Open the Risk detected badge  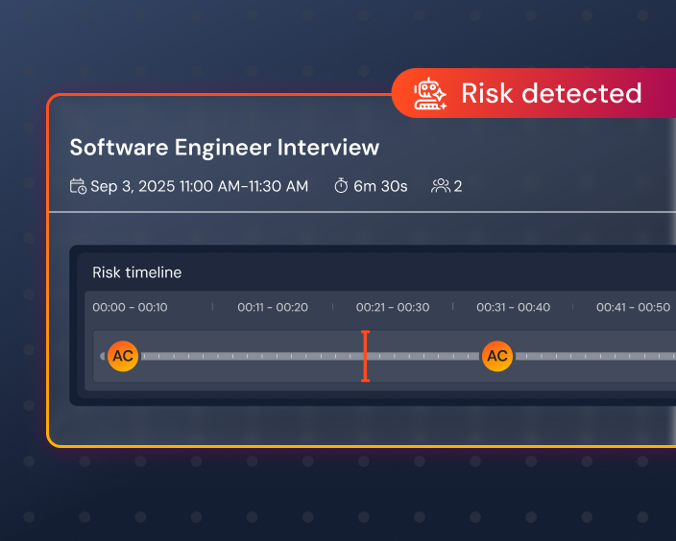550,93
